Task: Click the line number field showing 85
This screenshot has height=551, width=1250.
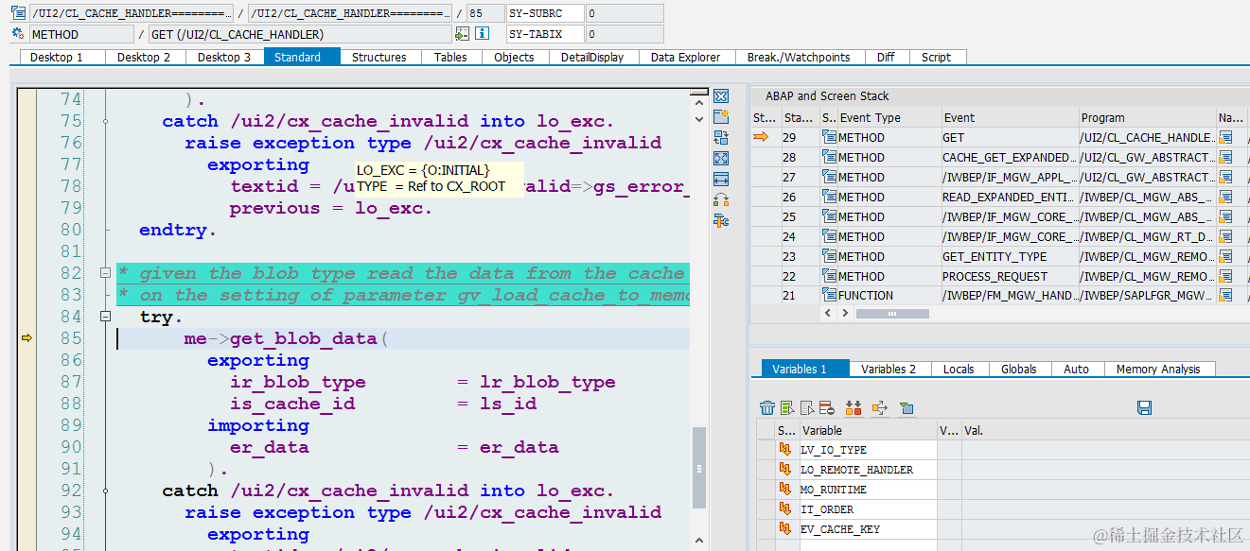Action: 484,13
